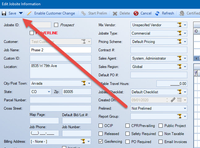200x148 pixels.
Task: Expand the Billing Address dropdown
Action: pos(89,142)
